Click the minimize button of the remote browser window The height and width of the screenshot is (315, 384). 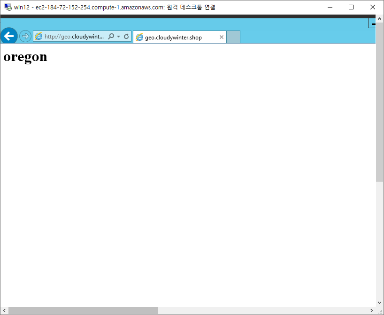coord(372,24)
